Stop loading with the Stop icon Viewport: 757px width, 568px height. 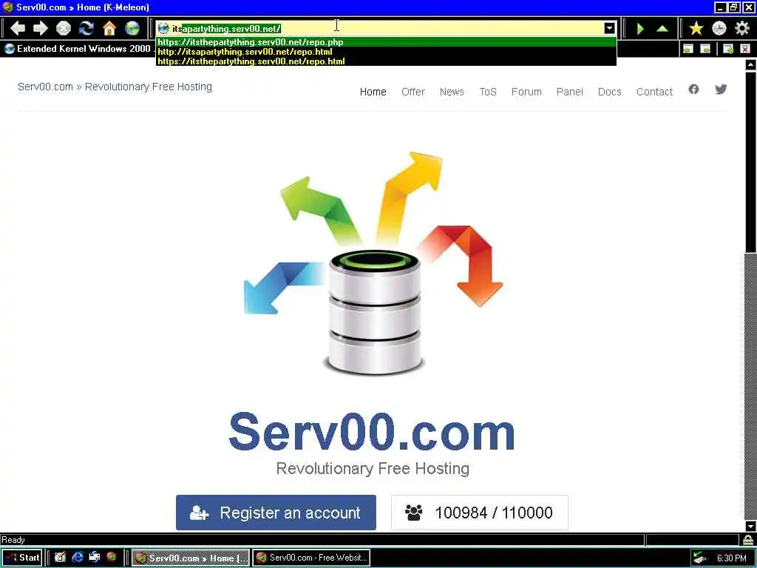coord(64,29)
